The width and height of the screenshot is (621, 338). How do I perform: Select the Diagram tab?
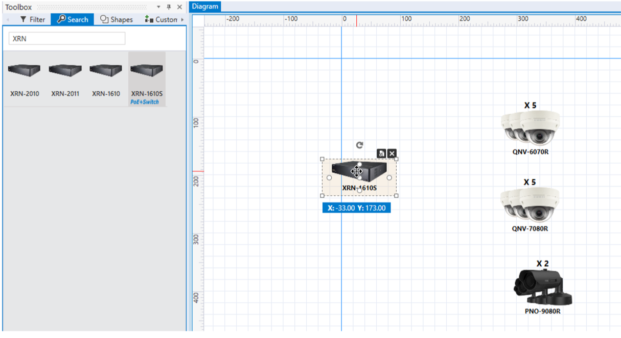(205, 7)
